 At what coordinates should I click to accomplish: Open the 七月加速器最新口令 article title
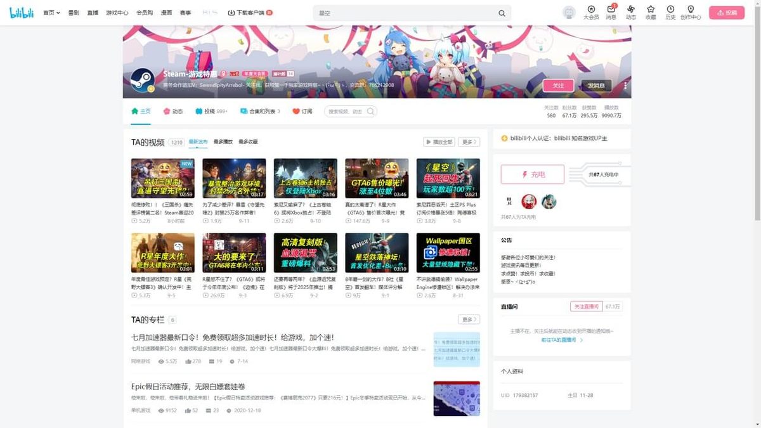point(232,337)
